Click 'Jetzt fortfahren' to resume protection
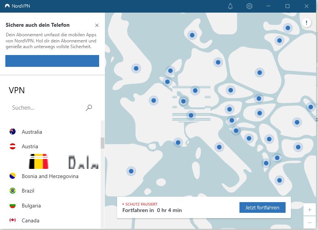 [x=262, y=207]
